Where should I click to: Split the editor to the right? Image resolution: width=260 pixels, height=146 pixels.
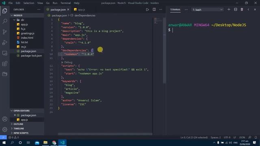click(x=154, y=10)
